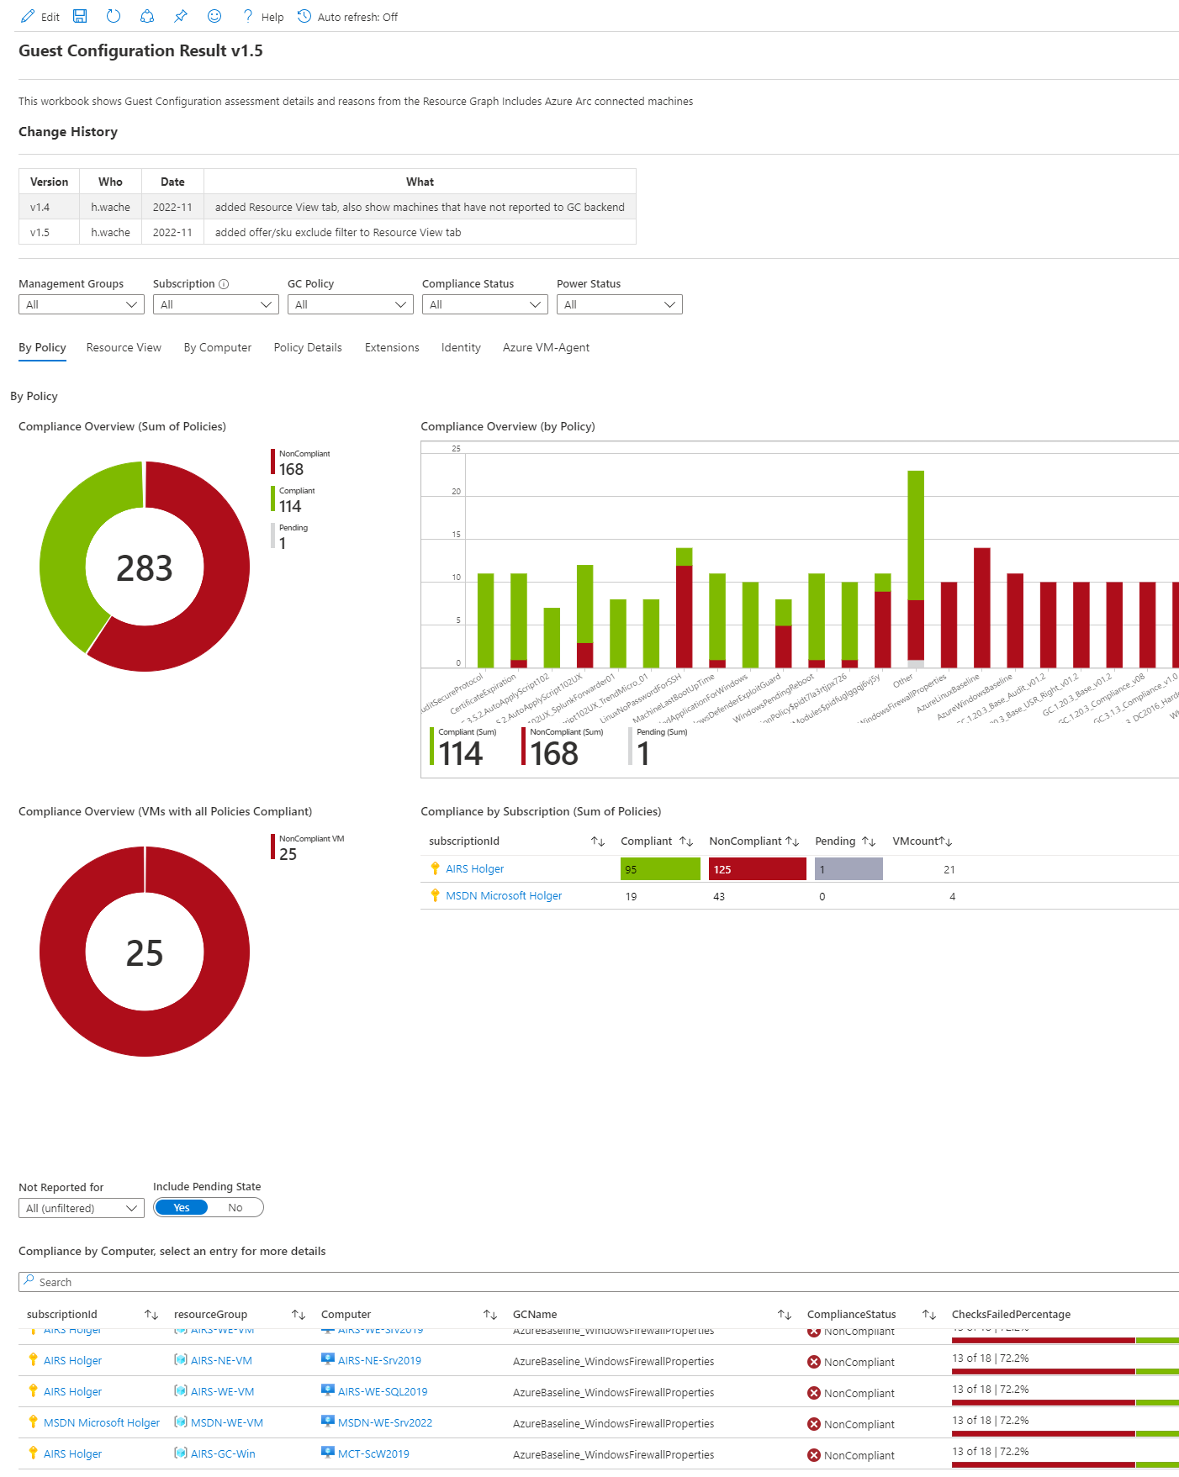Sort the NonCompliant column in subscription table
This screenshot has width=1179, height=1477.
(x=792, y=841)
